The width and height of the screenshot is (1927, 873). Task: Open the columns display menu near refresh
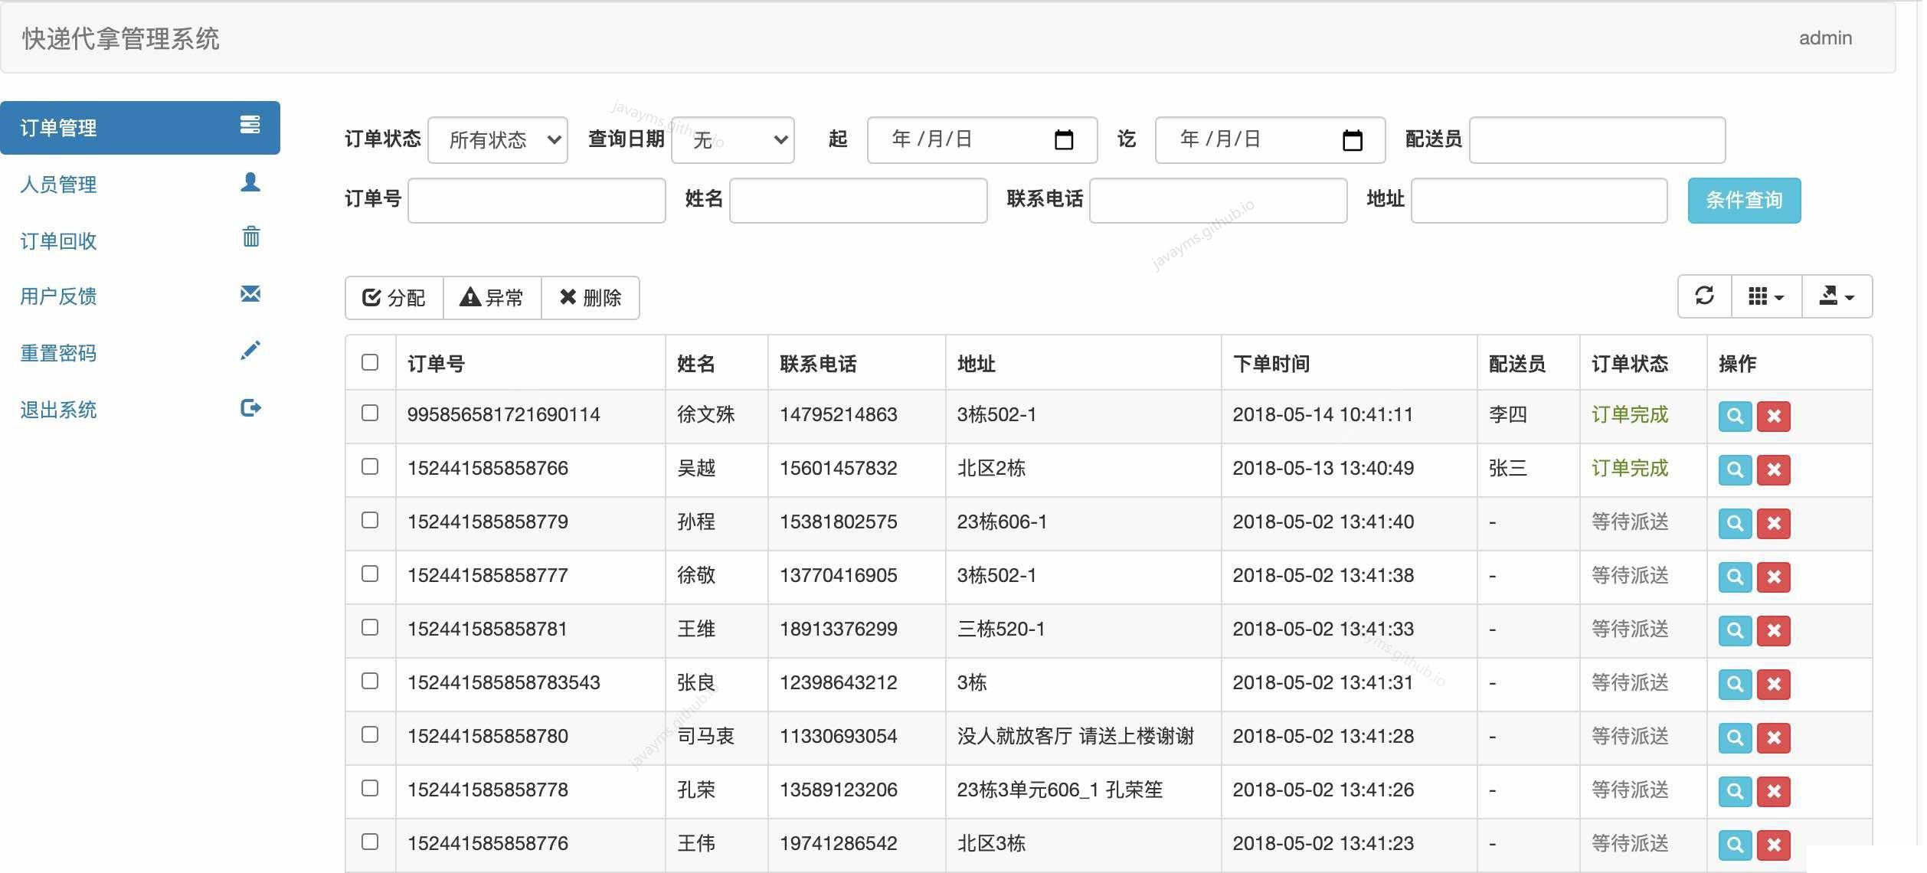click(1765, 296)
